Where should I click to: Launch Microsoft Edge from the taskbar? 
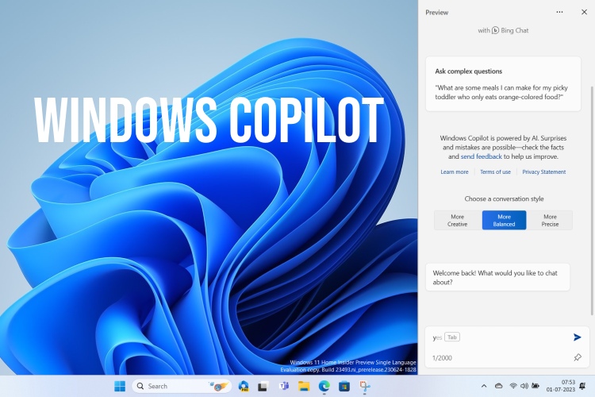point(324,386)
